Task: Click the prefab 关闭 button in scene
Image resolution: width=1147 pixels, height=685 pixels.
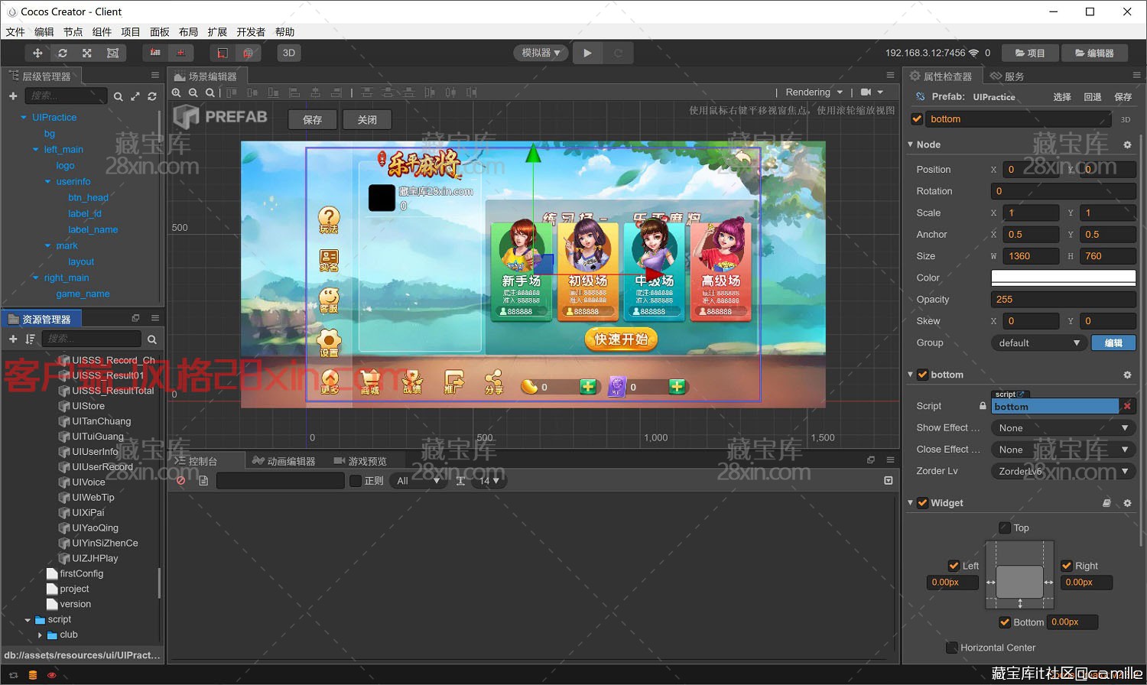Action: tap(367, 119)
